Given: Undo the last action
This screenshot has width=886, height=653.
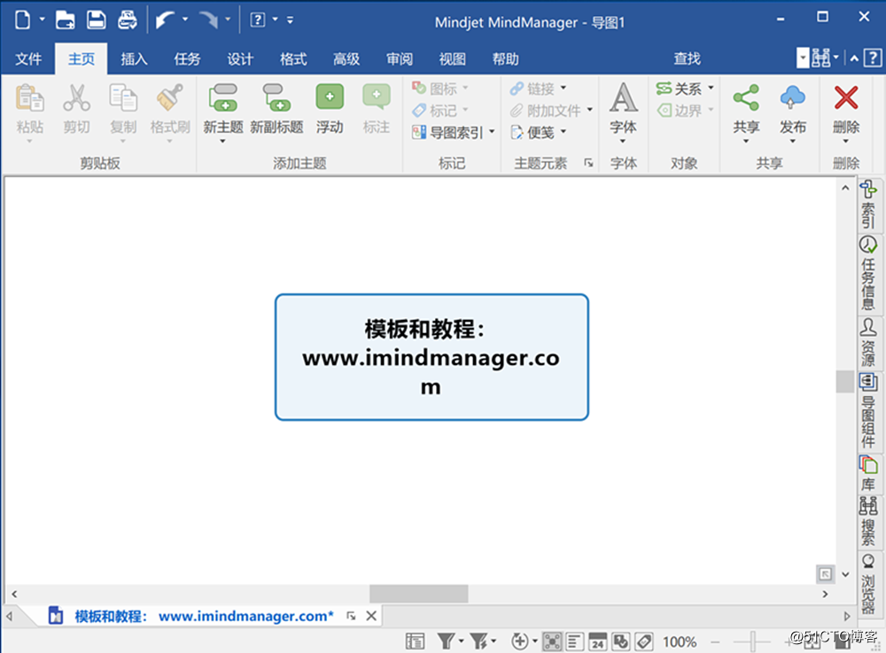Looking at the screenshot, I should (165, 19).
